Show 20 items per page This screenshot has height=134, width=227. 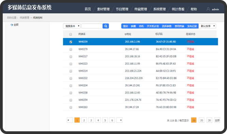(201, 120)
